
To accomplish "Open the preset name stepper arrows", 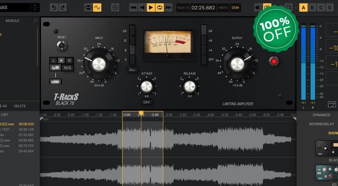I will (x=35, y=7).
